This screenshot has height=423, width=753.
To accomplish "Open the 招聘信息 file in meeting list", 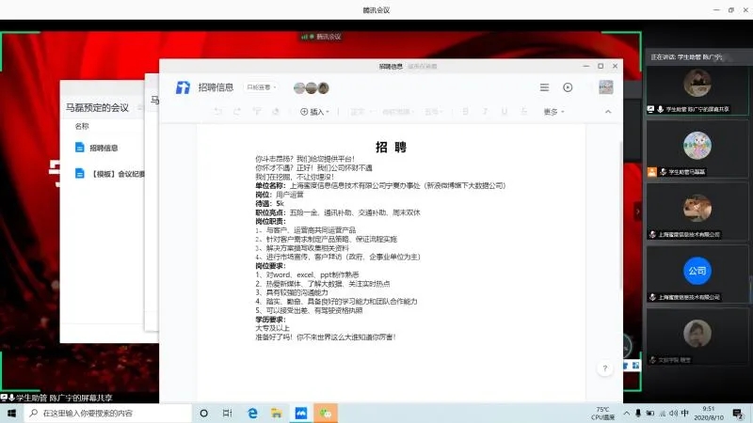I will coord(104,148).
